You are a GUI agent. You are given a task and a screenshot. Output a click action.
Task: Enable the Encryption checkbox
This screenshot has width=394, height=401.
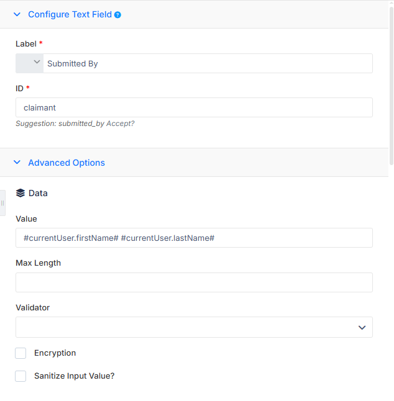pos(21,353)
